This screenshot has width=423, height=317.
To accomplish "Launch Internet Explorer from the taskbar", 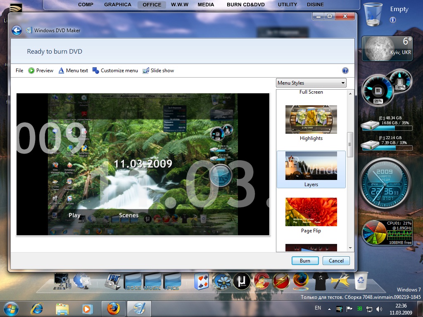I will (37, 309).
